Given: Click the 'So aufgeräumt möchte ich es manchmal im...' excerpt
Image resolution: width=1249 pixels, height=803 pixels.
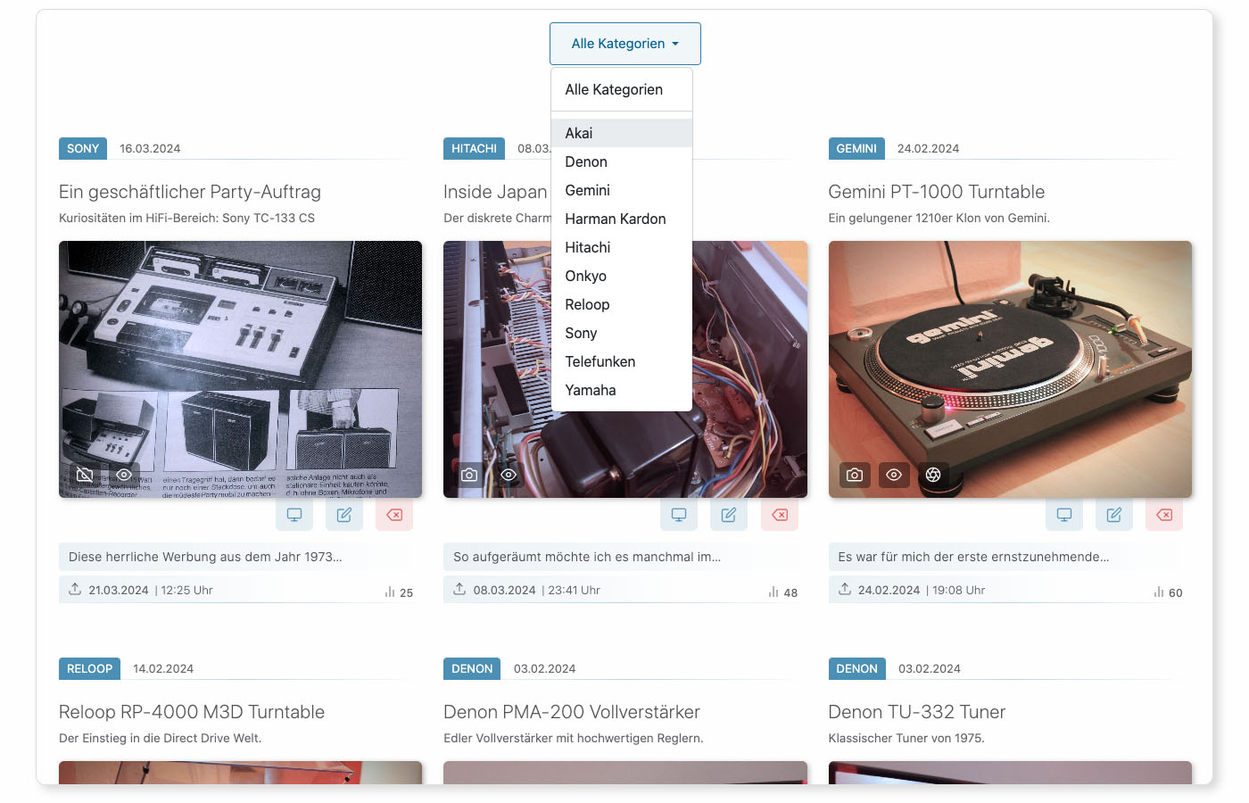Looking at the screenshot, I should tap(587, 557).
